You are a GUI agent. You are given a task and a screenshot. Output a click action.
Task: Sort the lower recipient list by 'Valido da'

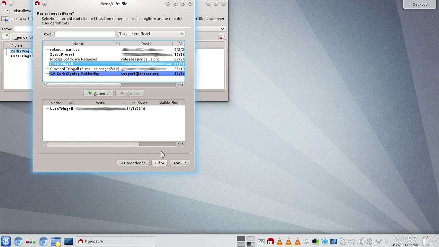(x=139, y=103)
